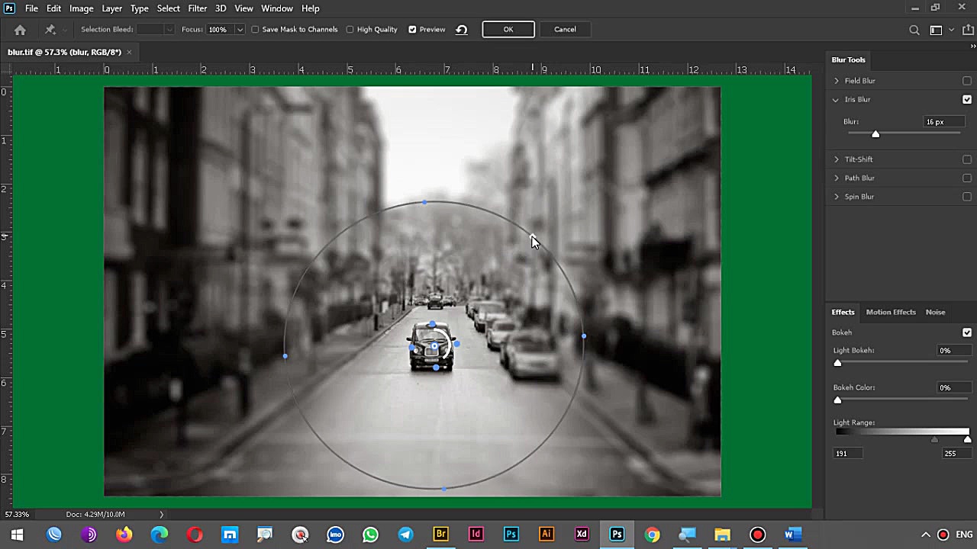
Task: Expand the Field Blur section
Action: (837, 81)
